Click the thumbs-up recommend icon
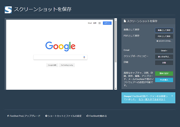This screenshot has height=127, width=180. 88,116
